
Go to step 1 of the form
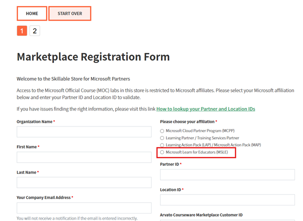tap(22, 31)
